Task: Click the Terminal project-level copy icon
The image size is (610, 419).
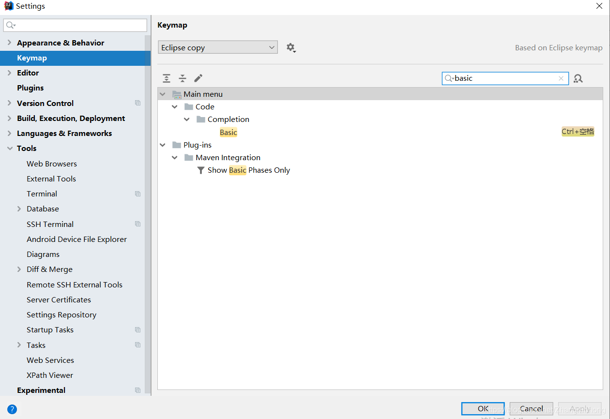Action: tap(138, 194)
